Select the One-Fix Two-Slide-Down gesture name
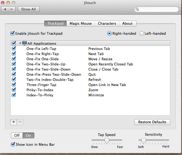 pos(48,69)
